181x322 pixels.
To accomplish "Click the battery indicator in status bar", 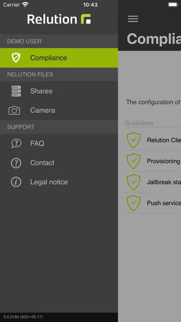I will 173,5.
